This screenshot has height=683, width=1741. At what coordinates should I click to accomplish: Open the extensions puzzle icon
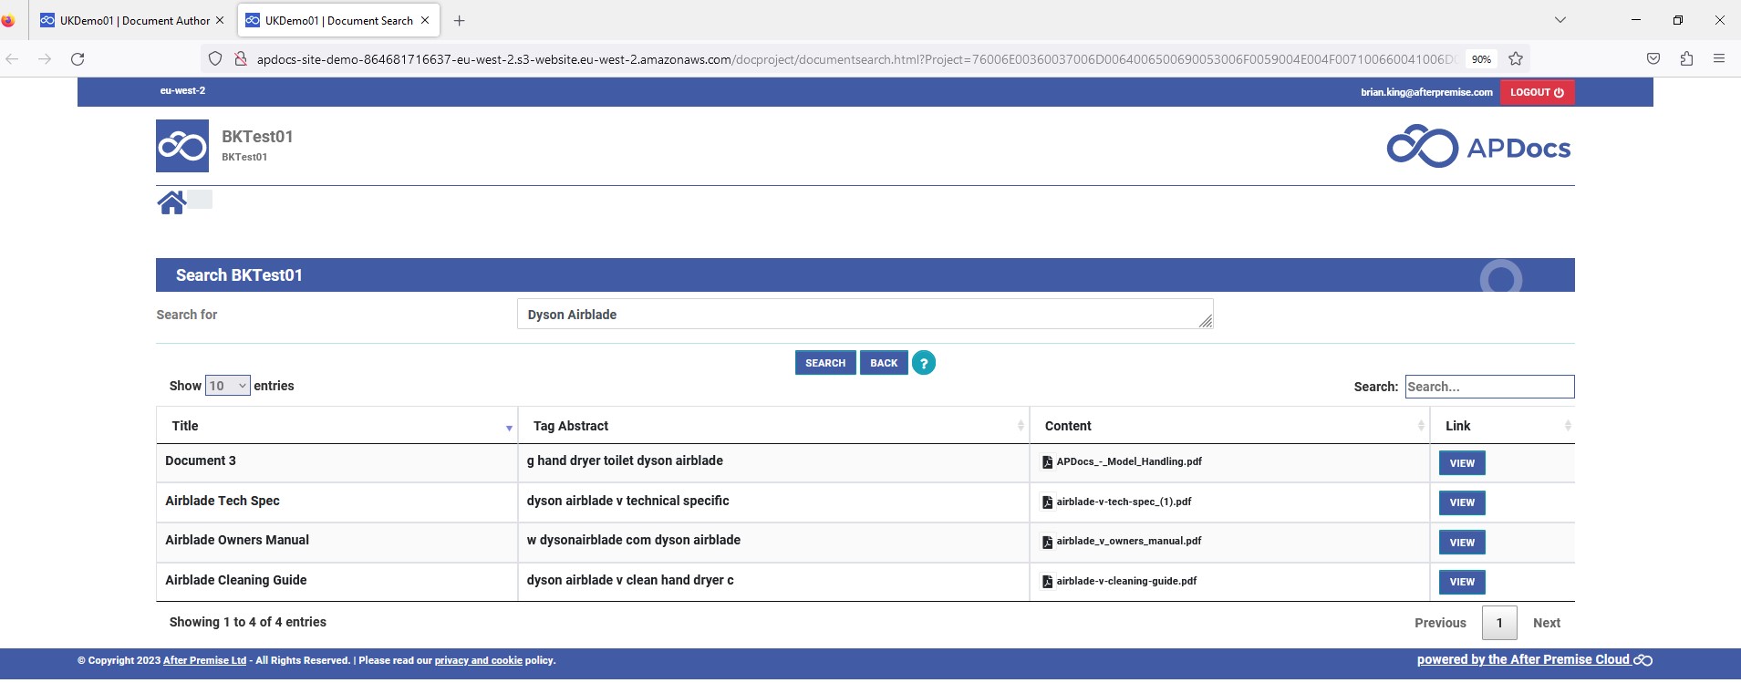point(1686,58)
